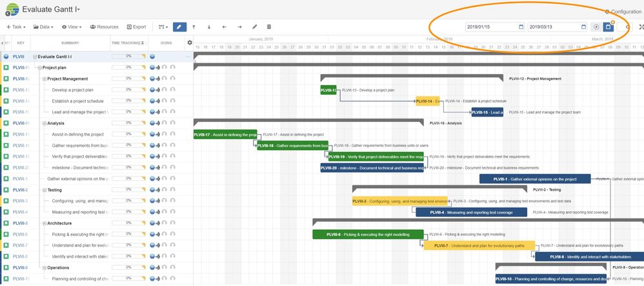Viewport: 644px width, 286px height.
Task: Click the PLVIII-6 key link
Action: point(20,234)
